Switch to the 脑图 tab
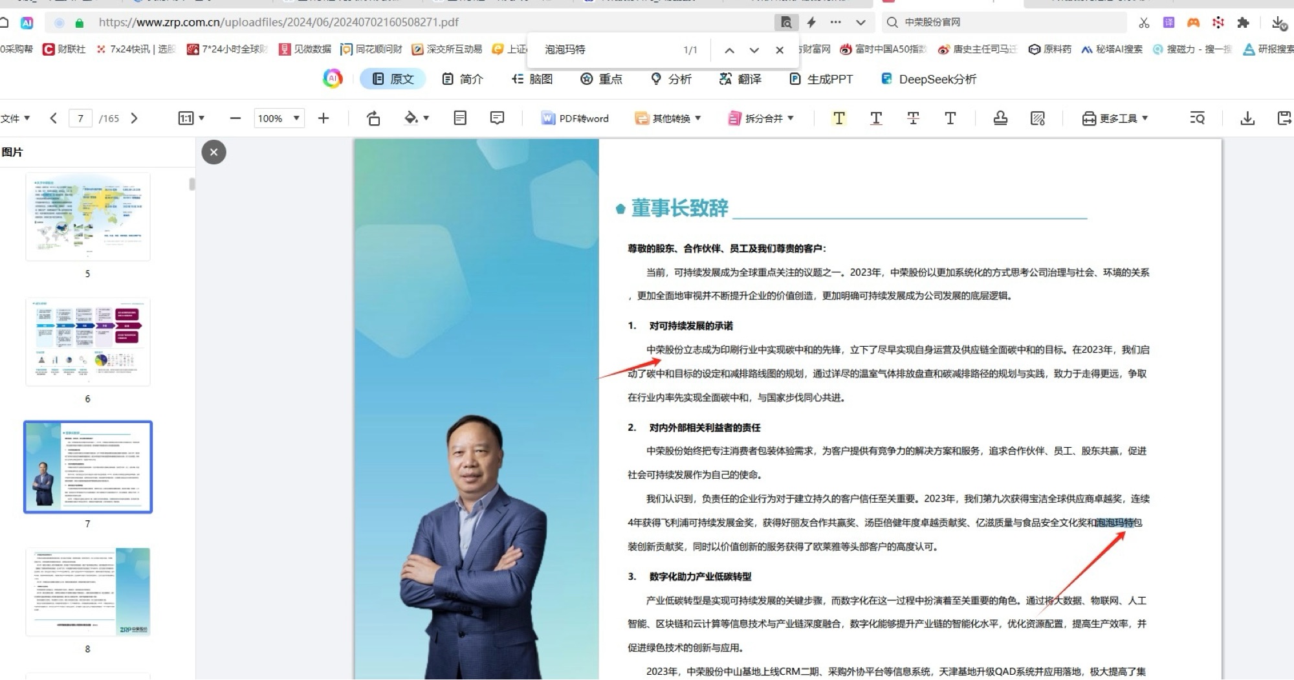1294x680 pixels. click(532, 79)
